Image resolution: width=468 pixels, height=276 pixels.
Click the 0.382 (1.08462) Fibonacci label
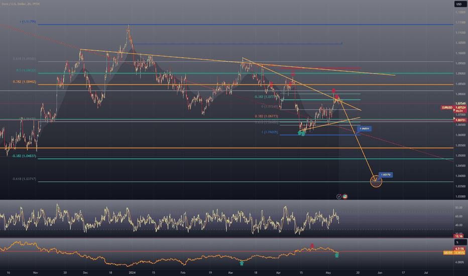coord(24,81)
